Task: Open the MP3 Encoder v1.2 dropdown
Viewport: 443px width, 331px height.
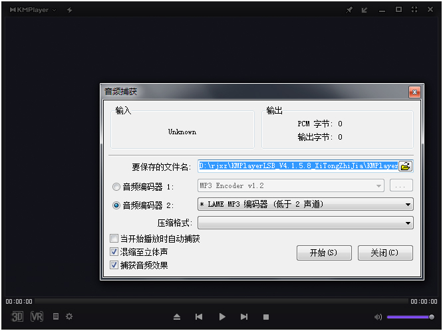Action: [291, 185]
